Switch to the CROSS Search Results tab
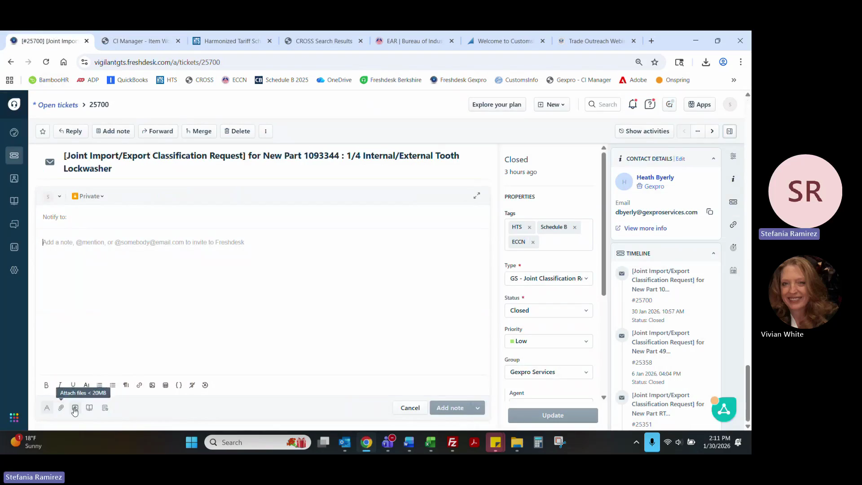The image size is (862, 485). click(323, 41)
